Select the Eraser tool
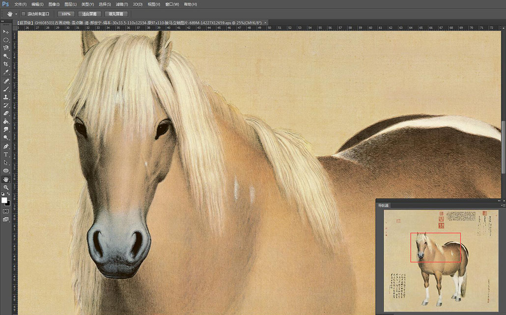The height and width of the screenshot is (315, 506). click(6, 114)
